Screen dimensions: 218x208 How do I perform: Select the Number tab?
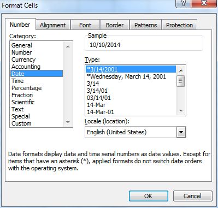point(20,25)
